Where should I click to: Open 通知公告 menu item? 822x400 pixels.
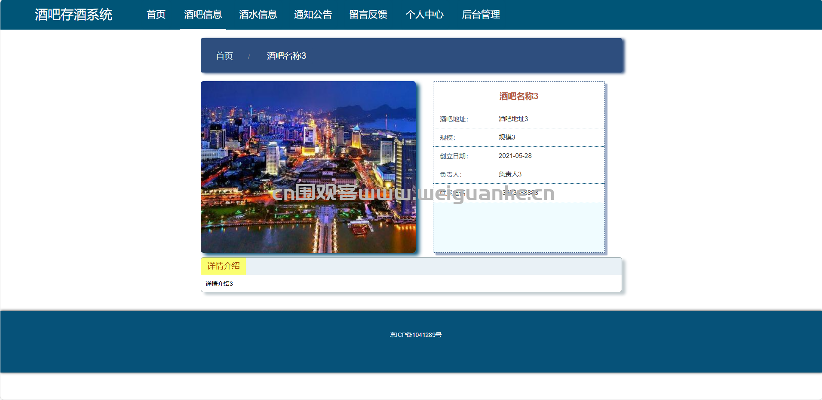point(313,15)
